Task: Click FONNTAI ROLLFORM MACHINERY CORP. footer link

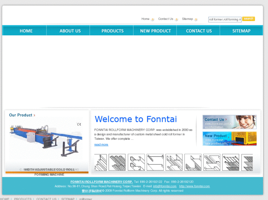Action: click(101, 182)
